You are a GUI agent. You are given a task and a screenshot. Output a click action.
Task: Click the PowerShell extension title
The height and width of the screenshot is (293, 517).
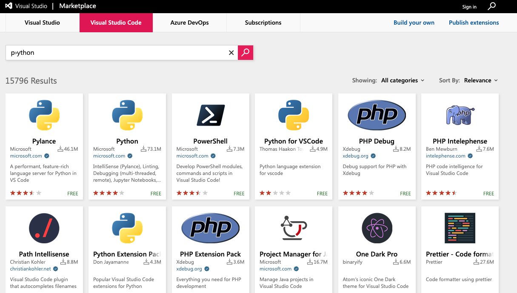pyautogui.click(x=211, y=141)
